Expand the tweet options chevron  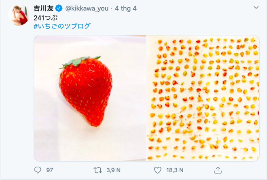pyautogui.click(x=256, y=8)
